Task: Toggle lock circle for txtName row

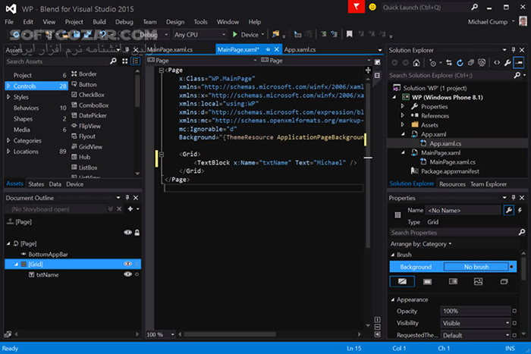Action: tap(137, 274)
